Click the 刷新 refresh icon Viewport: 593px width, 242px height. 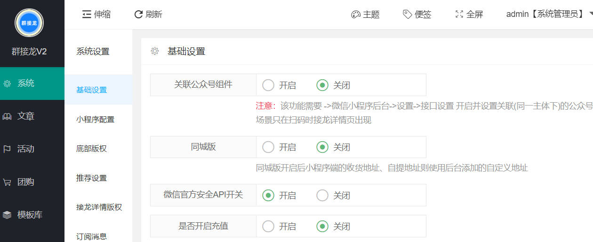pyautogui.click(x=138, y=15)
